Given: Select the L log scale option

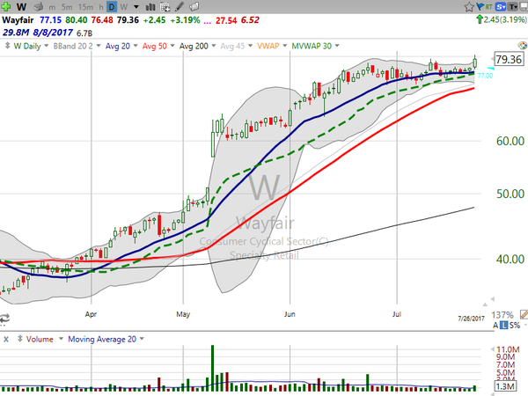Looking at the screenshot, I should click(503, 326).
